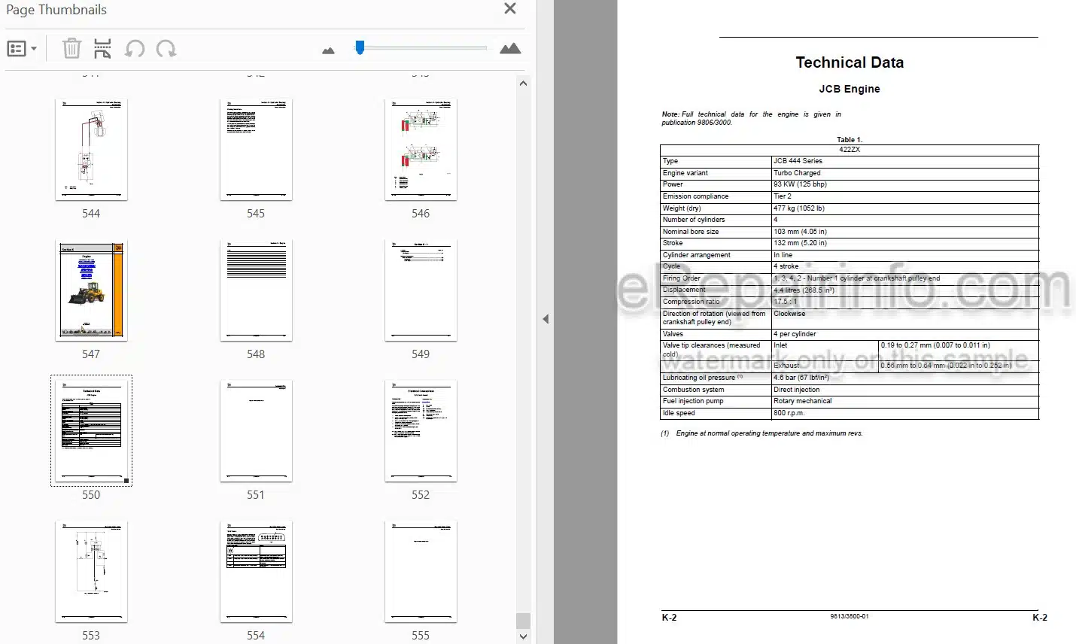The height and width of the screenshot is (644, 1076).
Task: Click the 'Technical Data' heading
Action: click(x=850, y=62)
